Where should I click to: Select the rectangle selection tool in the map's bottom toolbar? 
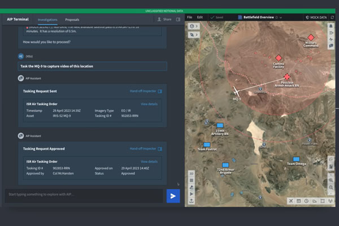coord(323,201)
